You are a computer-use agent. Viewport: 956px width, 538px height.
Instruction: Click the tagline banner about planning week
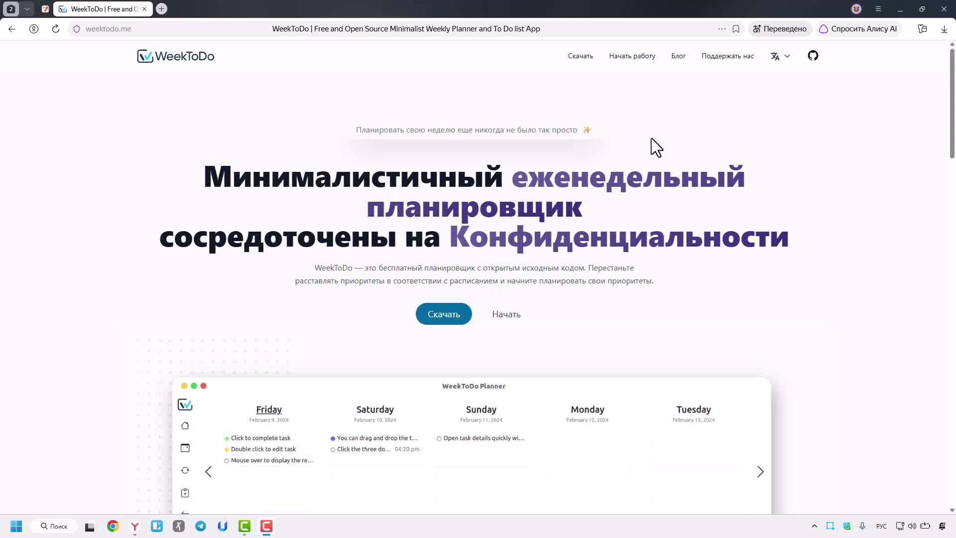pyautogui.click(x=474, y=130)
